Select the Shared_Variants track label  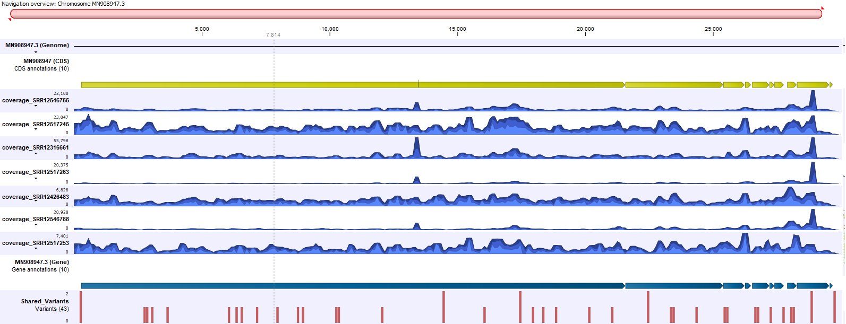pyautogui.click(x=45, y=301)
